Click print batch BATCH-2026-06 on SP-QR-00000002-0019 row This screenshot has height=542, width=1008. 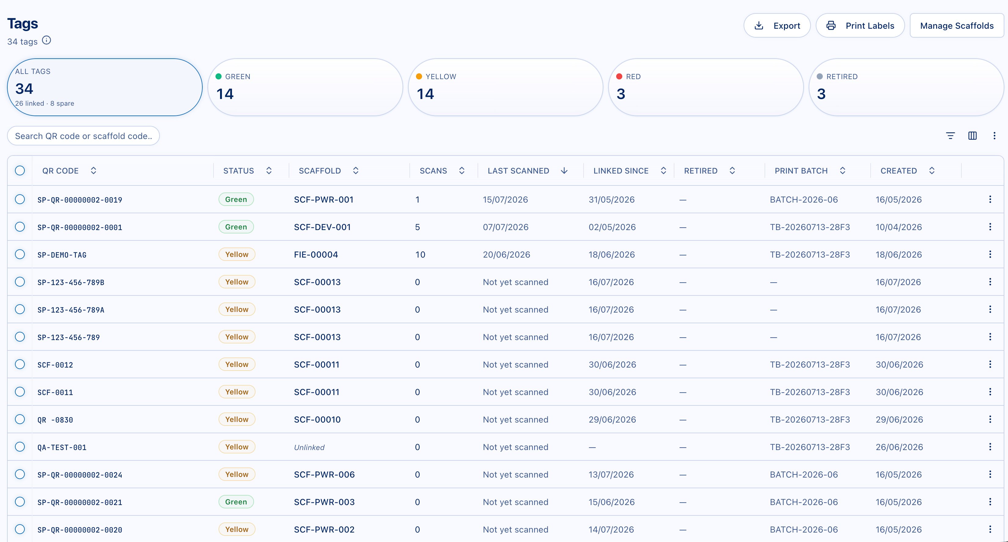tap(804, 200)
